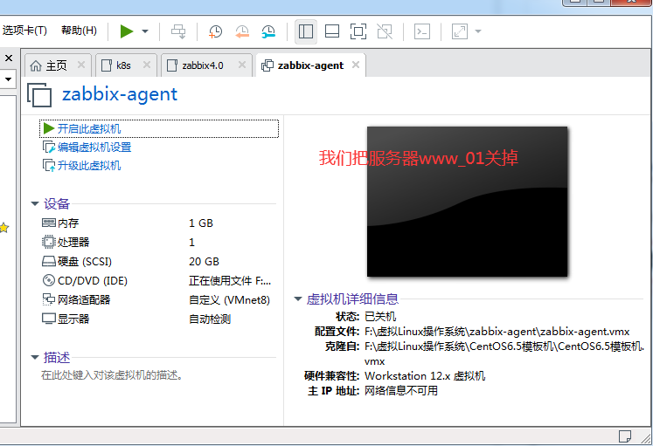Open the snapshot manager wrench icon

268,31
